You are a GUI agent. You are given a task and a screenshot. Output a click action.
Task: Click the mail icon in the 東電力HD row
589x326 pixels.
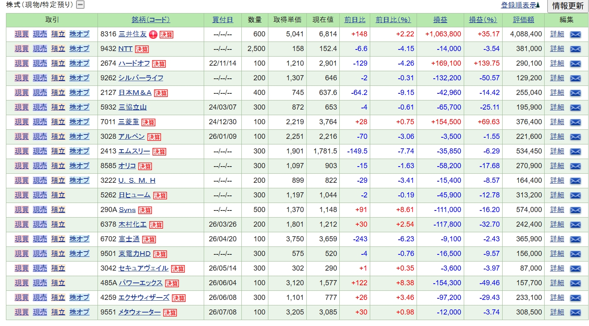point(575,254)
